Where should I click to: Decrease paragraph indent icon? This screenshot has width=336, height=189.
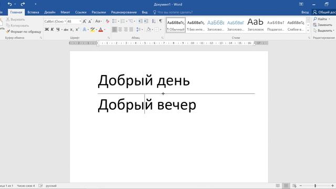tap(140, 21)
